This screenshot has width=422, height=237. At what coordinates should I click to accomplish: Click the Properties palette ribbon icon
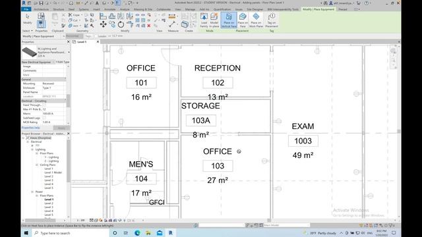pyautogui.click(x=41, y=24)
